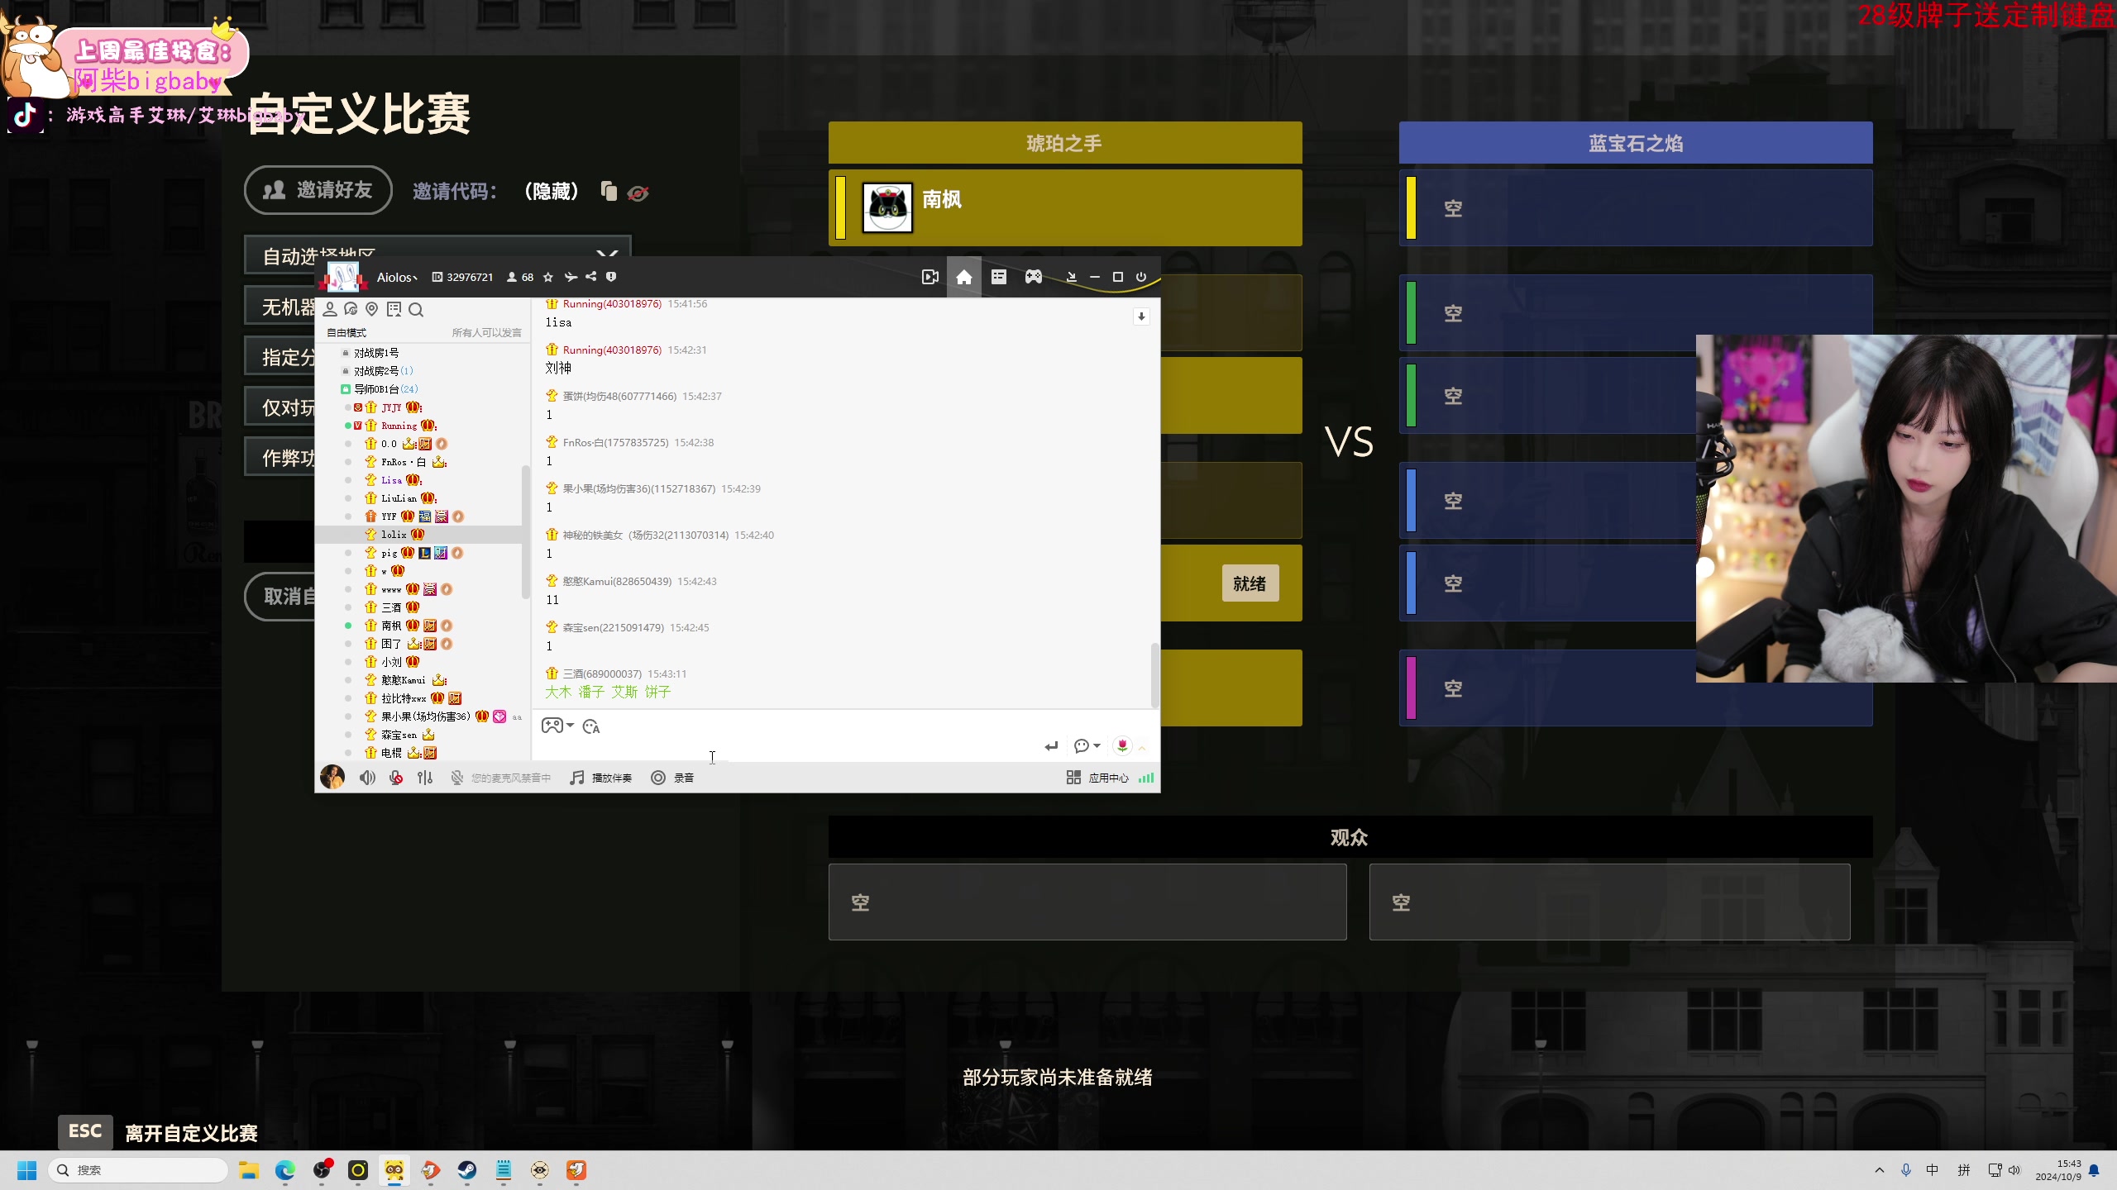Click the 琥珀之手 team header
This screenshot has height=1190, width=2117.
pyautogui.click(x=1065, y=143)
